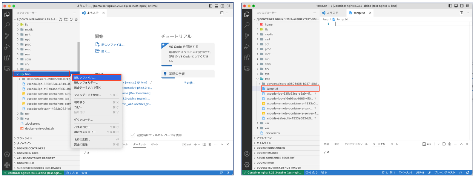Viewport: 475px width, 178px height.
Task: Click new file icon in left explorer header
Action: click(61, 19)
